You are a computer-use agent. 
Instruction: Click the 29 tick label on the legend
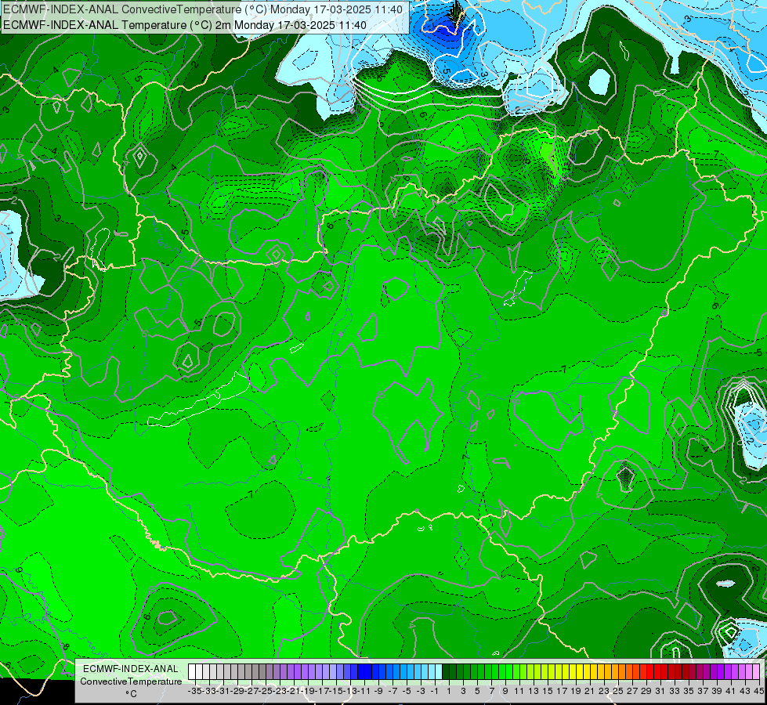pos(646,692)
